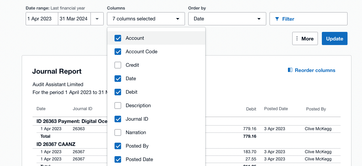Click the 779.16 debit in row 26363
Viewport: 362px width, 166px height.
(249, 129)
